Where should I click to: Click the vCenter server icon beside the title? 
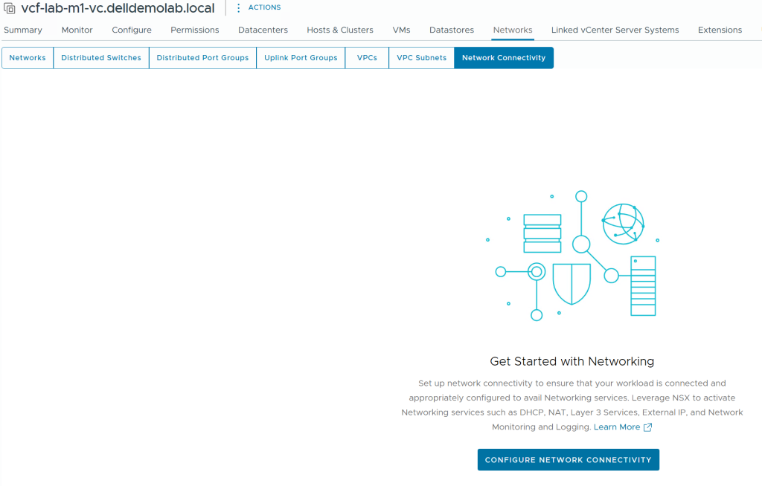[x=10, y=9]
